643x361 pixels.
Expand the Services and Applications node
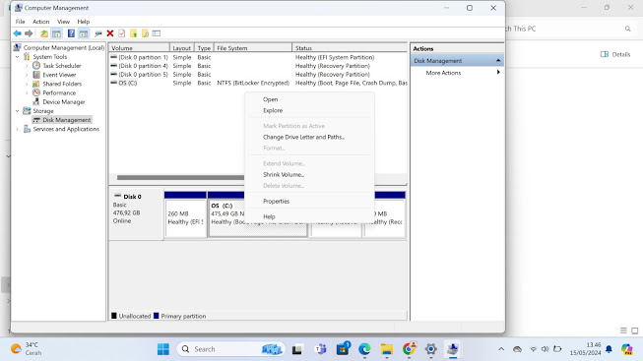click(x=17, y=129)
